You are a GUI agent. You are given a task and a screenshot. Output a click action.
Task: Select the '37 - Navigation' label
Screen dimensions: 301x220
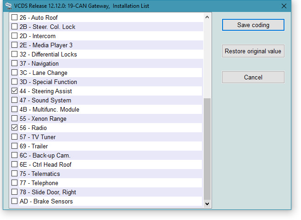click(39, 63)
